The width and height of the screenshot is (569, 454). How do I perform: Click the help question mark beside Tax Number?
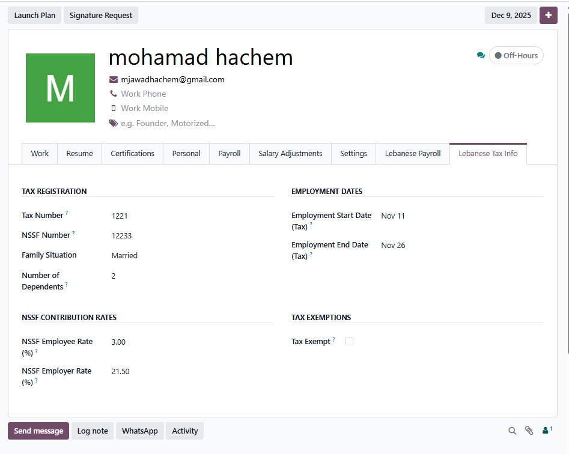tap(67, 213)
